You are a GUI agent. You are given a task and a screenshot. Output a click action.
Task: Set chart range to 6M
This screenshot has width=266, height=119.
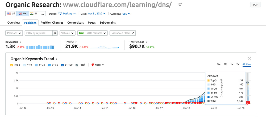225,64
